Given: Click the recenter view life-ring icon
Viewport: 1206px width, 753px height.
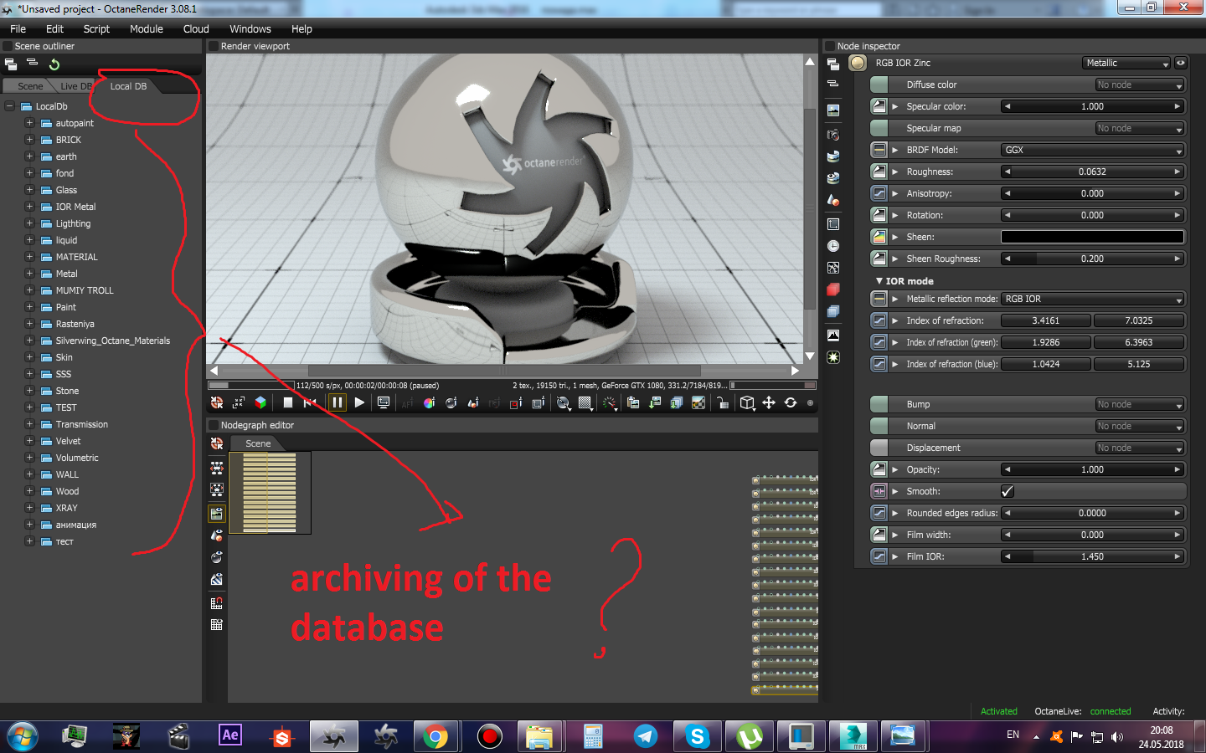Looking at the screenshot, I should [217, 402].
